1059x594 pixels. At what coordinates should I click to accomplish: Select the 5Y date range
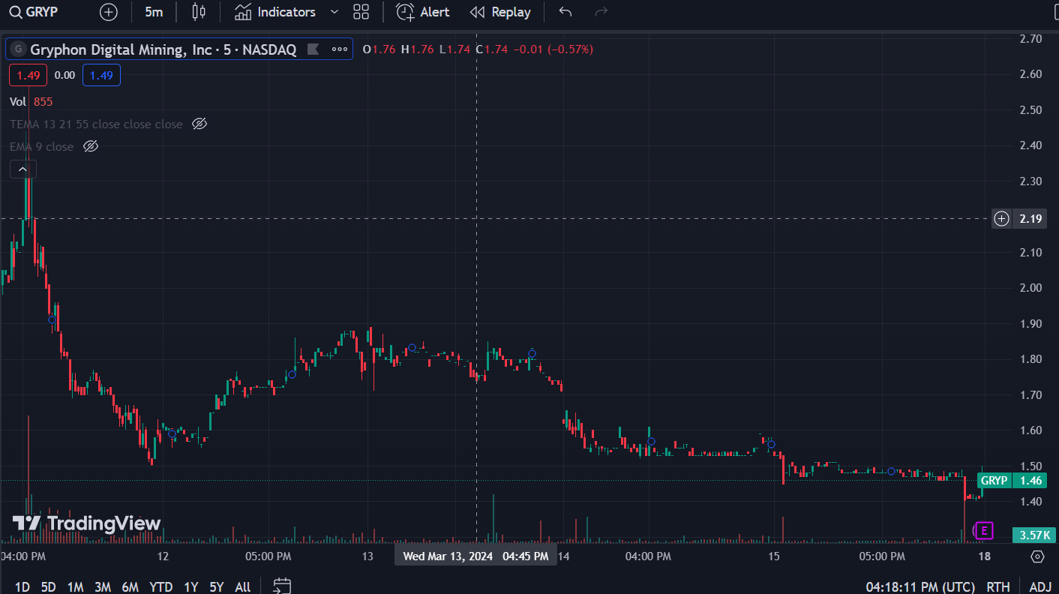(x=217, y=586)
